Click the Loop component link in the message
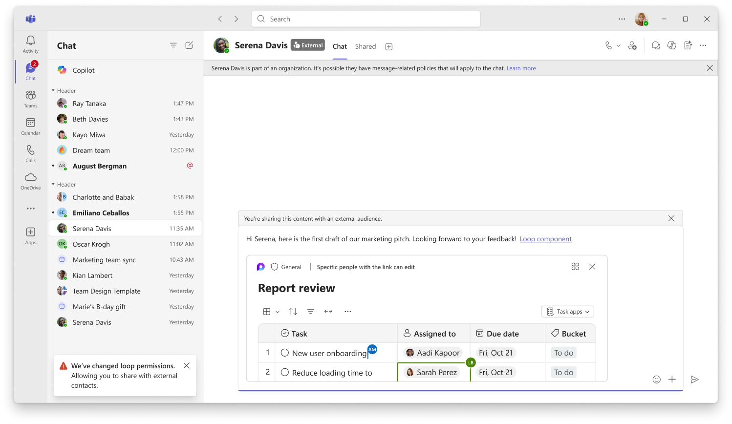The height and width of the screenshot is (424, 732). (x=545, y=239)
